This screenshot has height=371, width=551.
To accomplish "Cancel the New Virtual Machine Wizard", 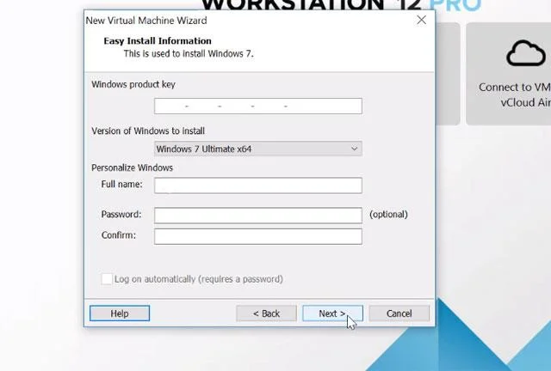I will point(399,313).
